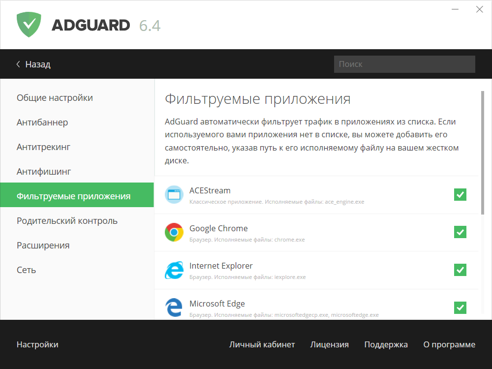
Task: Click the ace_engine.exe description text
Action: [x=277, y=202]
